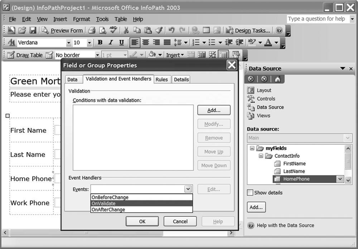Click the Decrease Indent icon
The height and width of the screenshot is (249, 358).
pyautogui.click(x=228, y=43)
